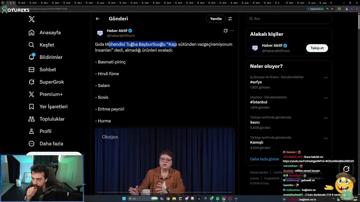Click the Ara search field on X
Image resolution: width=360 pixels, height=202 pixels.
coord(289,19)
